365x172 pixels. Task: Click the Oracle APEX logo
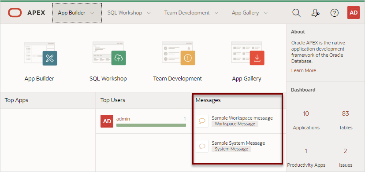[26, 13]
